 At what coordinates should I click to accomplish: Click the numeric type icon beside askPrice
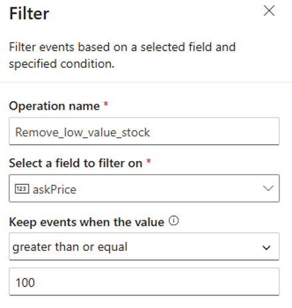[x=22, y=189]
